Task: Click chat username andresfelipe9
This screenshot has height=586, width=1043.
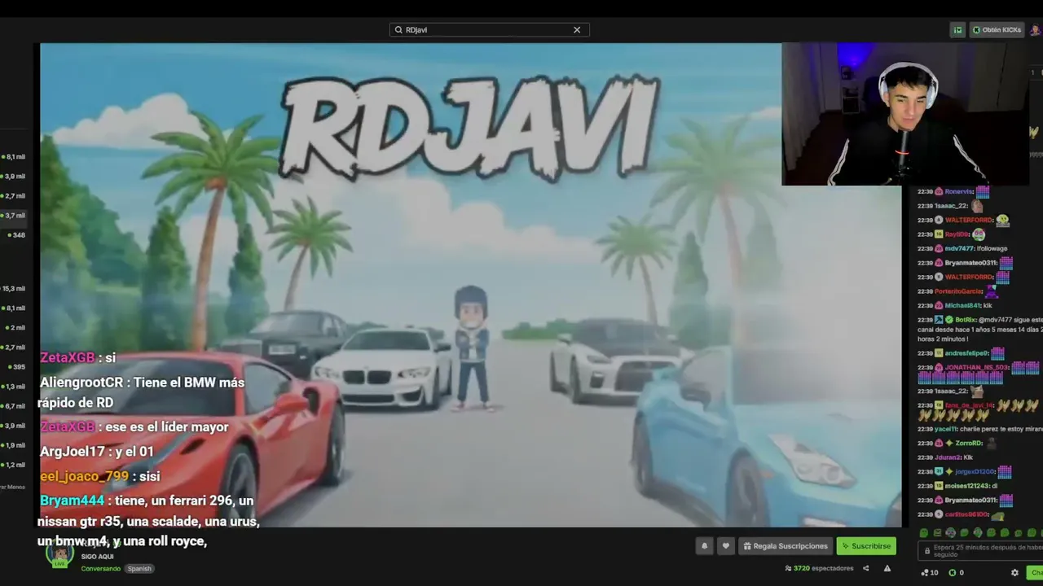Action: click(x=966, y=353)
